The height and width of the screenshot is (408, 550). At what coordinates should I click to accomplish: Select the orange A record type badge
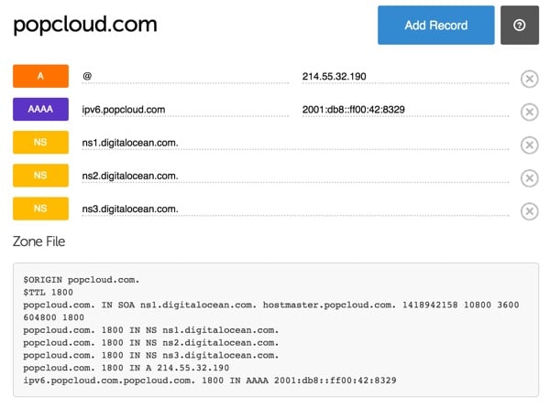(40, 77)
